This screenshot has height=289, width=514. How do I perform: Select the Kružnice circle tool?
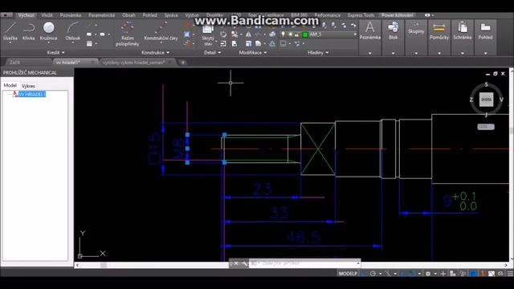coord(48,32)
